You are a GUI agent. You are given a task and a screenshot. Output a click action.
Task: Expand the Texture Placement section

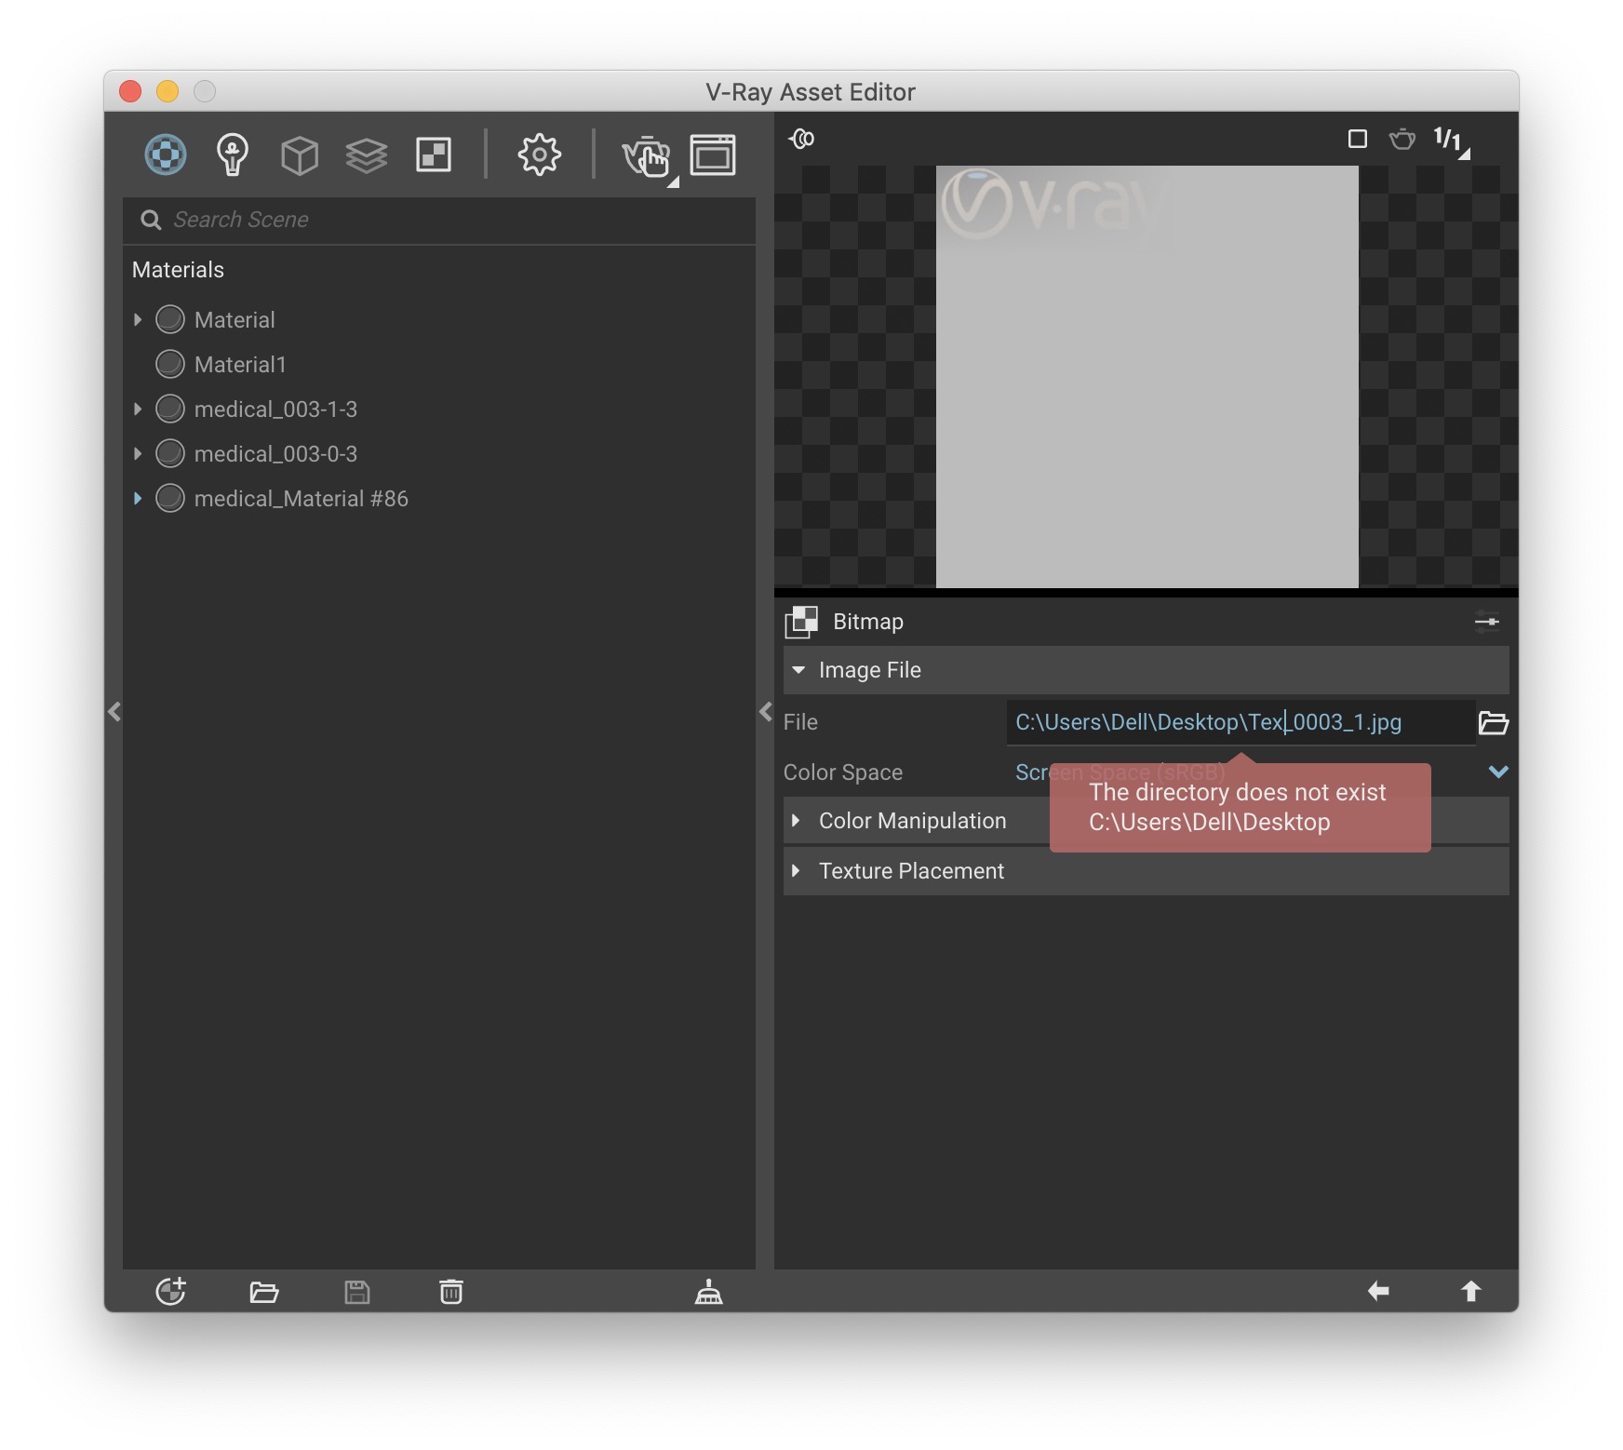coord(797,871)
